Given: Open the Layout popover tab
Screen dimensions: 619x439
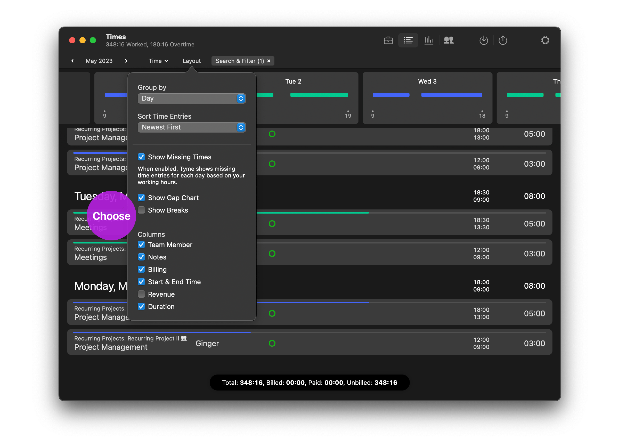Looking at the screenshot, I should click(192, 61).
